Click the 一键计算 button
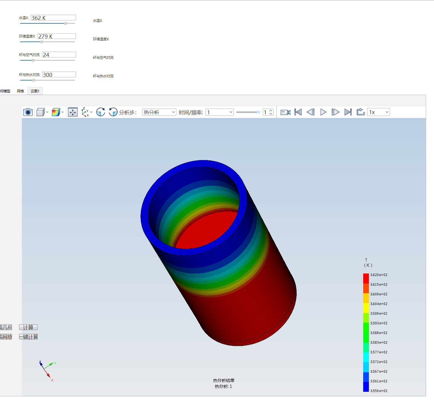Image resolution: width=434 pixels, height=404 pixels. pyautogui.click(x=28, y=337)
